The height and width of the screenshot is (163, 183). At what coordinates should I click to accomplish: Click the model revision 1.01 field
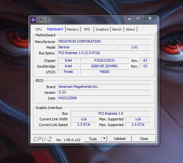[x=134, y=47]
